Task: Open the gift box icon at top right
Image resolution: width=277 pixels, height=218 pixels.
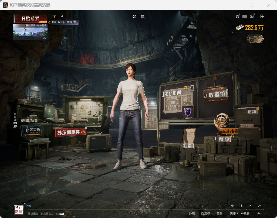Action: [x=237, y=16]
